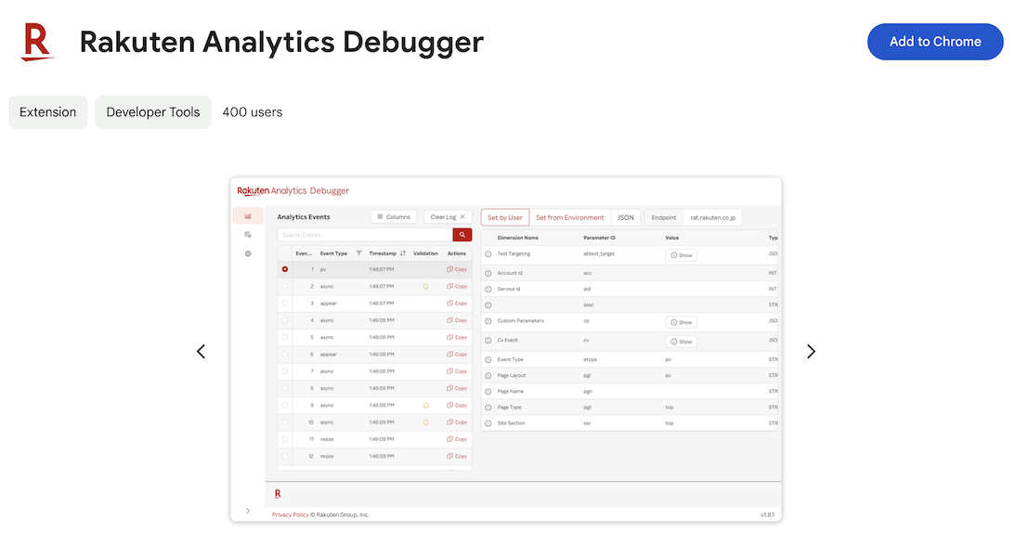Switch to the Set by User tab
Image resolution: width=1015 pixels, height=545 pixels.
coord(505,217)
